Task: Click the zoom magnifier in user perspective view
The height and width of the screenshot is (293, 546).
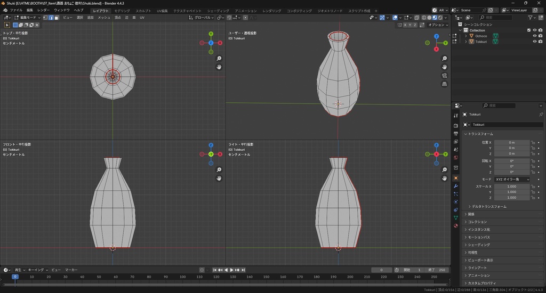Action: point(445,59)
